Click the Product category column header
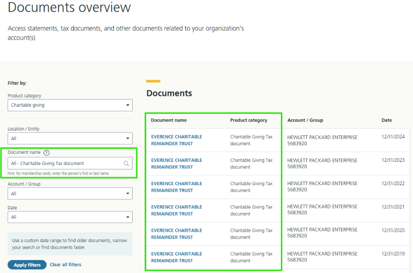Screen dimensions: 413x273 249,120
